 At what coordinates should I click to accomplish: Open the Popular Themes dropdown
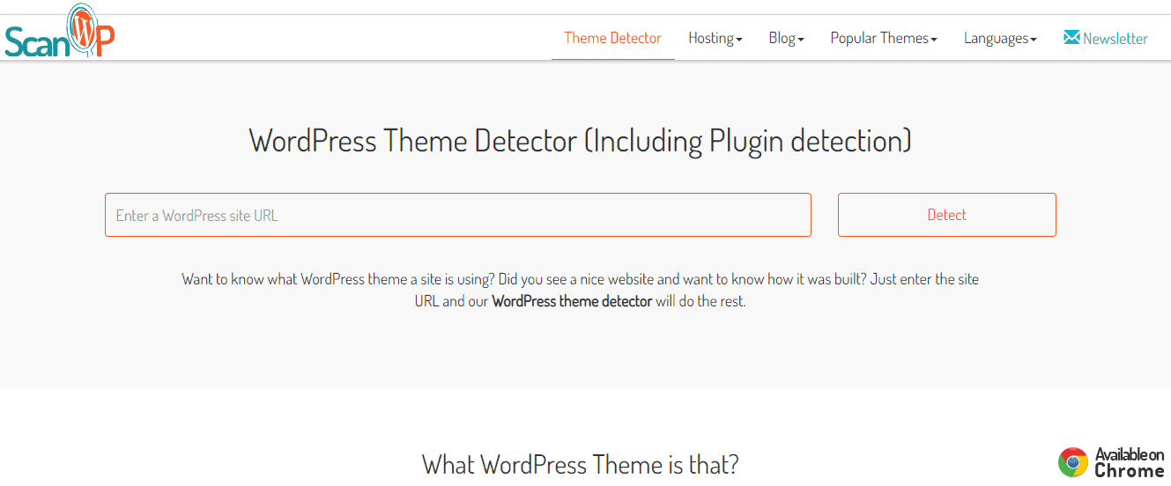pyautogui.click(x=883, y=38)
